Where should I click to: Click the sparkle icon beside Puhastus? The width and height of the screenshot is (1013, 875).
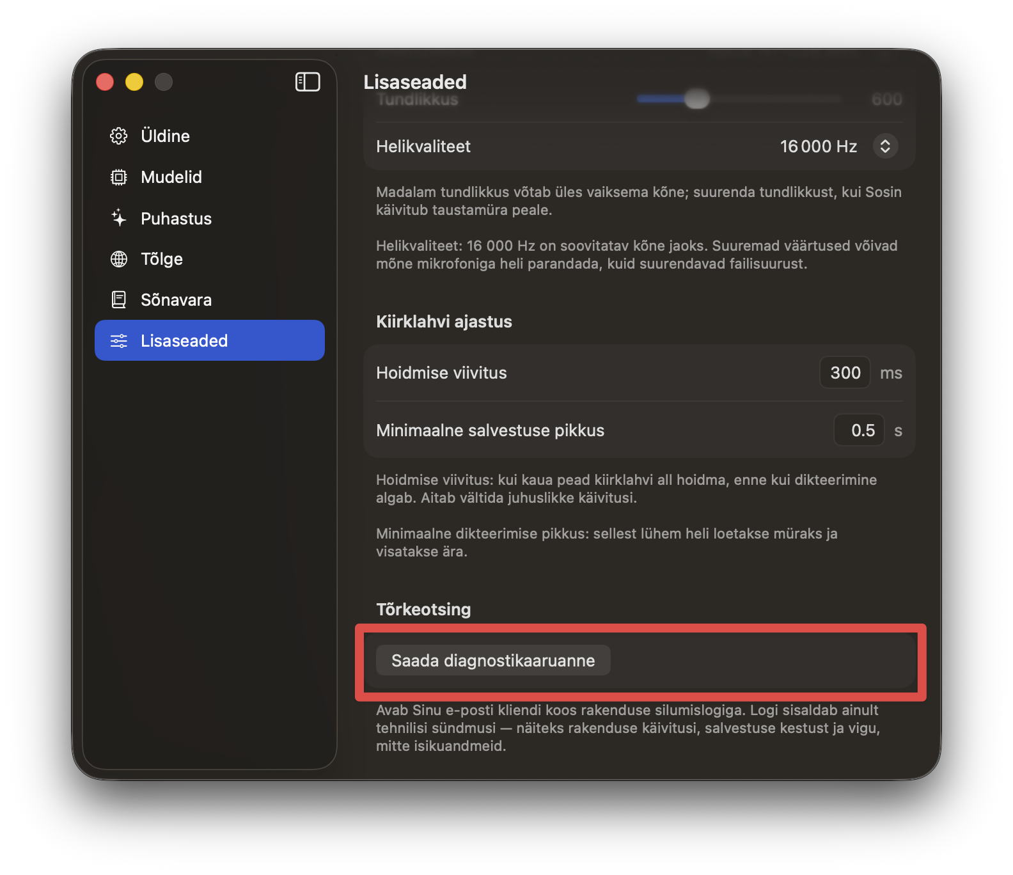(119, 218)
